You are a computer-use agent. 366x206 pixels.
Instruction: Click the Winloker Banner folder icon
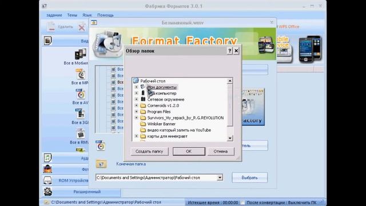(143, 124)
